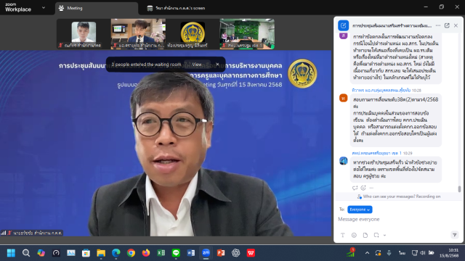Open more options under the last message

(371, 188)
